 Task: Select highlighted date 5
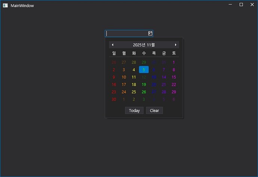click(x=144, y=70)
